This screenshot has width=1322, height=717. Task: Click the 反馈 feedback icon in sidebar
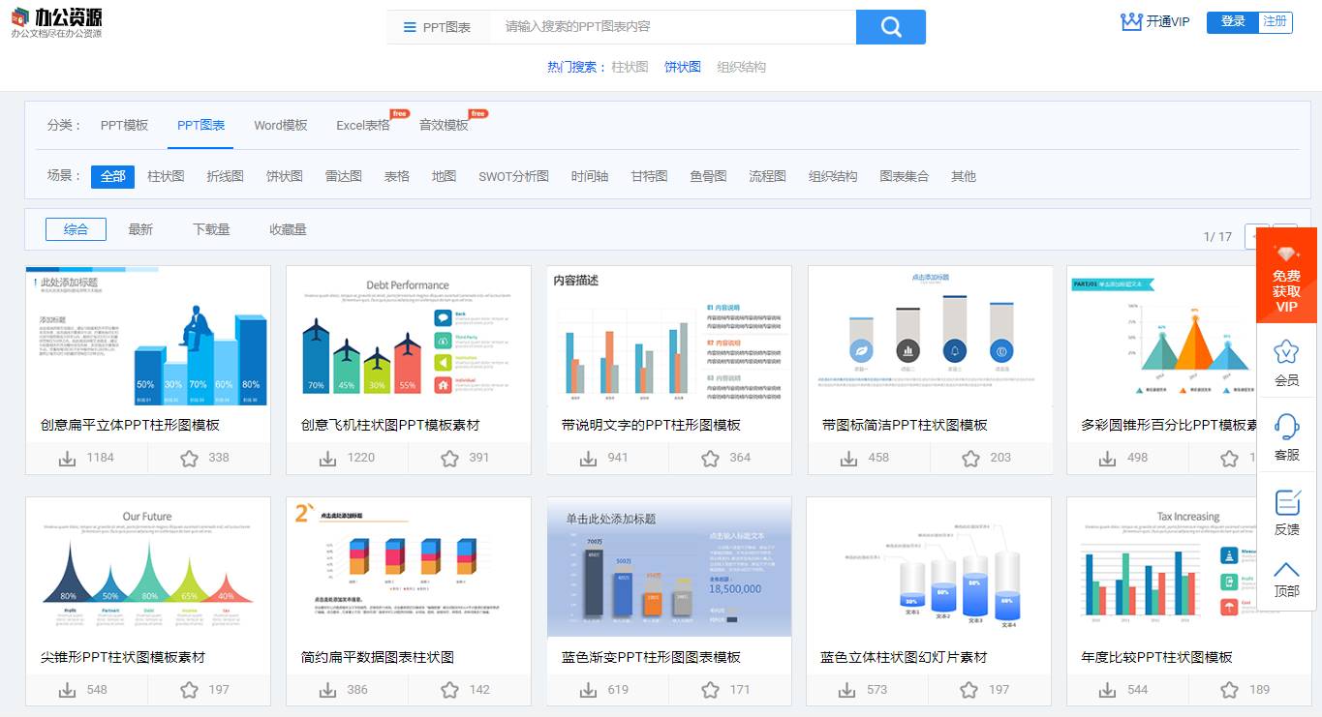click(x=1286, y=502)
